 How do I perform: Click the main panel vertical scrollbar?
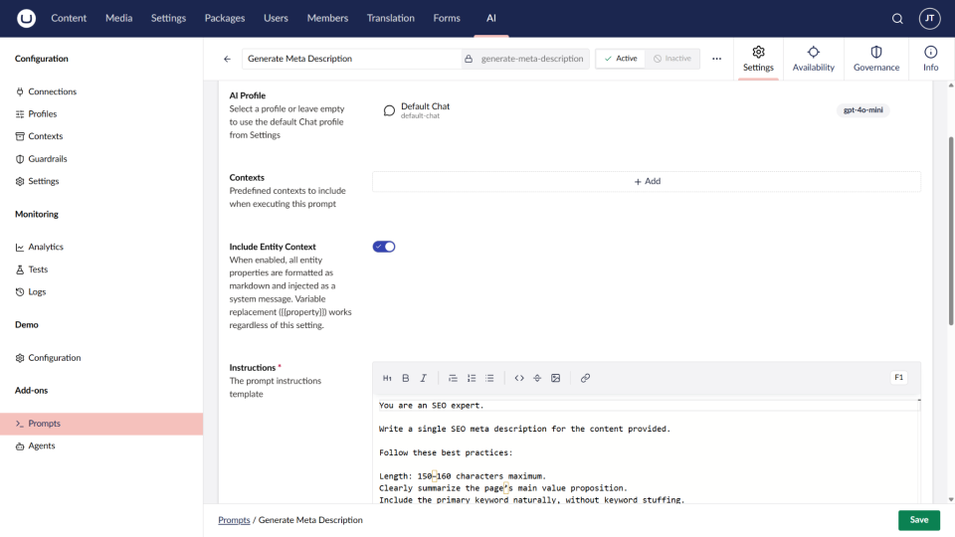[951, 232]
